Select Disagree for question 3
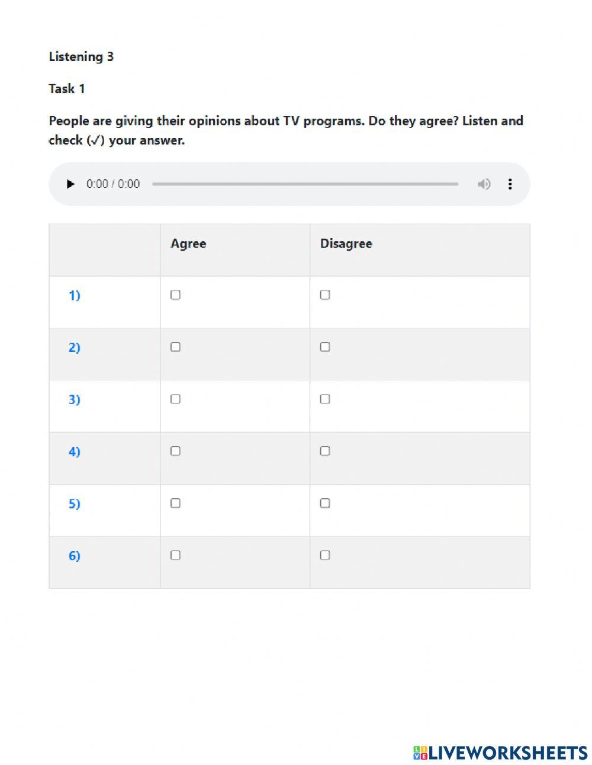 point(325,399)
